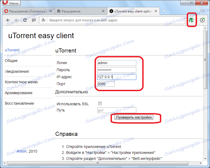Viewport: 210px width, 168px height.
Task: Open the downloads icon in toolbar
Action: [x=202, y=20]
